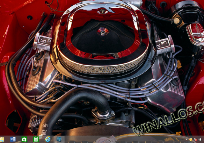The width and height of the screenshot is (204, 143).
Task: Launch Microsoft Word from the taskbar
Action: coord(13,139)
